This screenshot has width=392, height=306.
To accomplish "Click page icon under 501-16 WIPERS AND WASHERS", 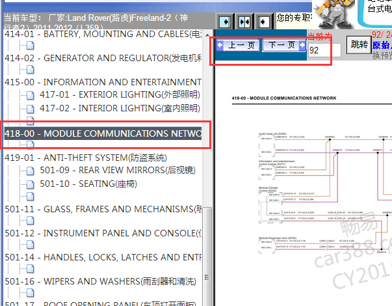I will [x=31, y=293].
